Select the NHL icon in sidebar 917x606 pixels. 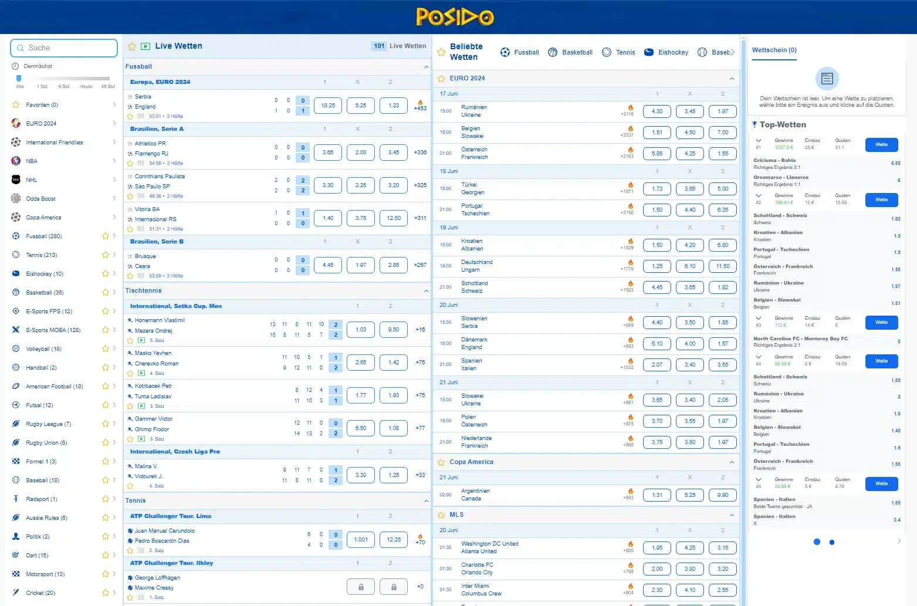pyautogui.click(x=16, y=180)
